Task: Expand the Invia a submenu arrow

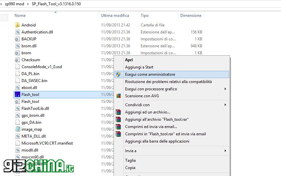Action: [x=225, y=151]
